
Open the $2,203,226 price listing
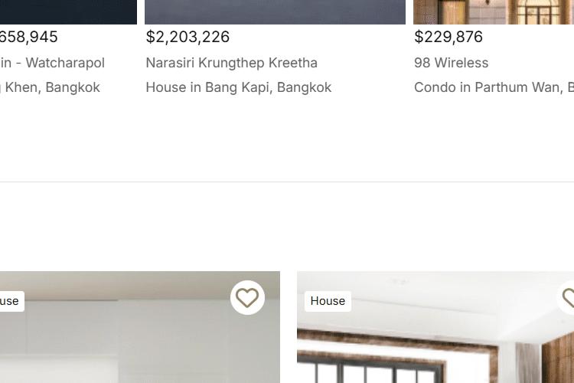pyautogui.click(x=188, y=37)
